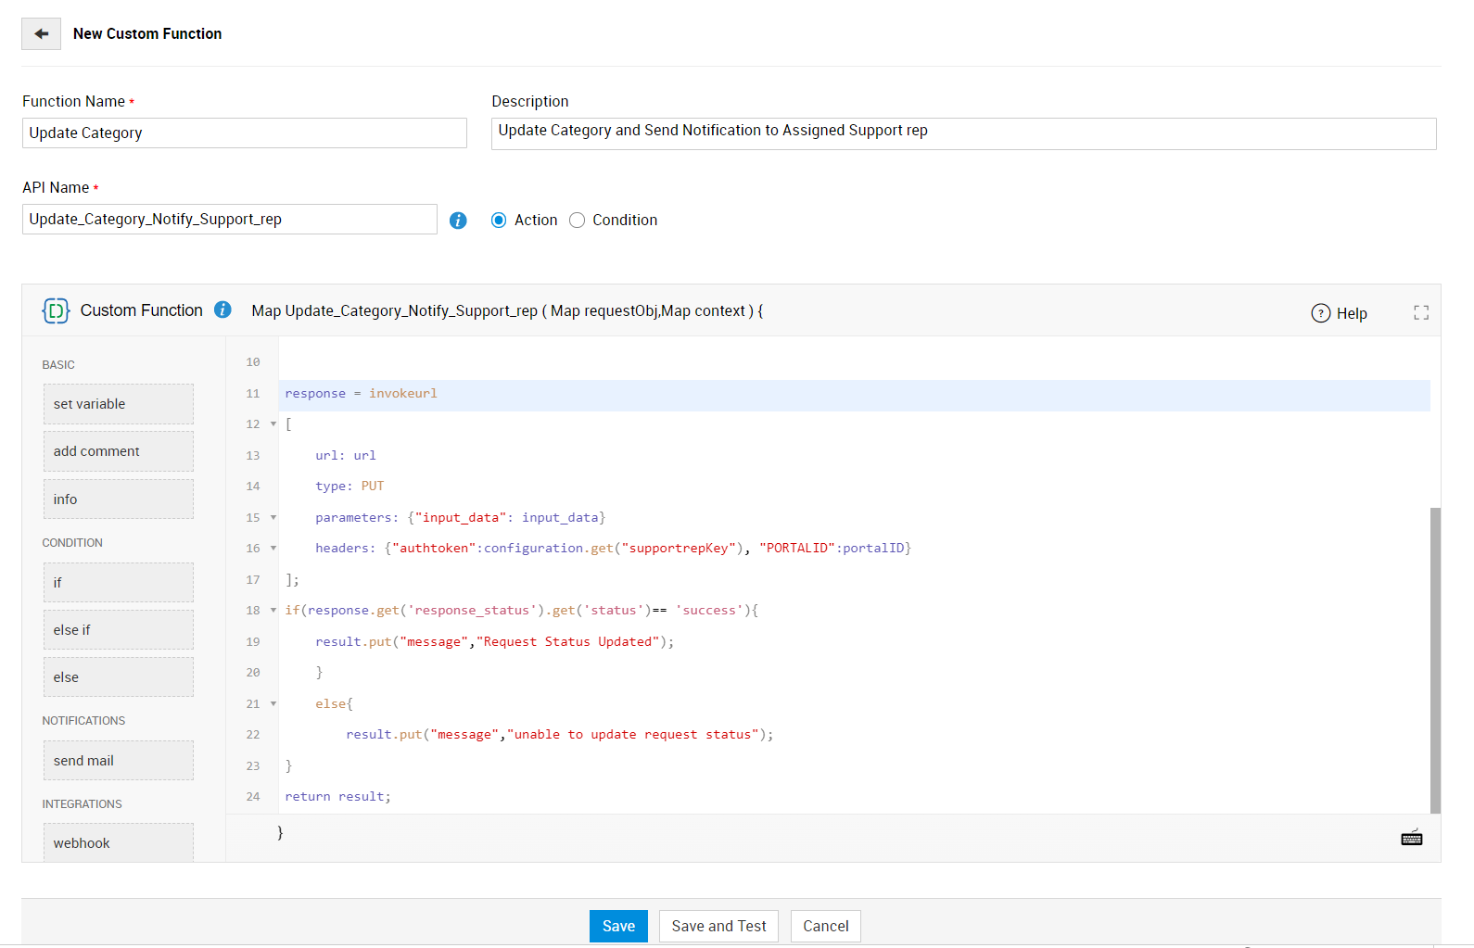The image size is (1474, 948).
Task: Insert the 'set variable' snippet
Action: point(118,404)
